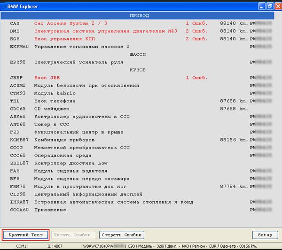Select the ПРИВОД section header

point(137,16)
